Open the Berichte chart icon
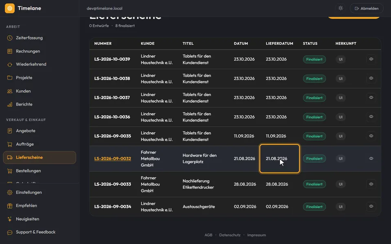The image size is (391, 244). (x=10, y=105)
